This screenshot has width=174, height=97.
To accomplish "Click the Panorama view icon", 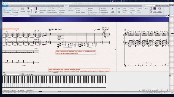I will tap(22, 9).
